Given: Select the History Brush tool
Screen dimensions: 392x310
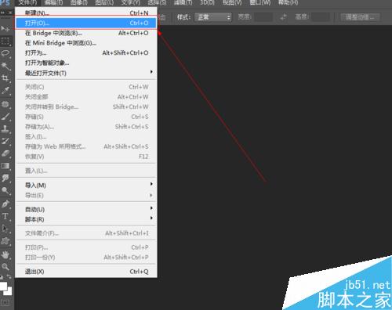Looking at the screenshot, I should pyautogui.click(x=5, y=141).
